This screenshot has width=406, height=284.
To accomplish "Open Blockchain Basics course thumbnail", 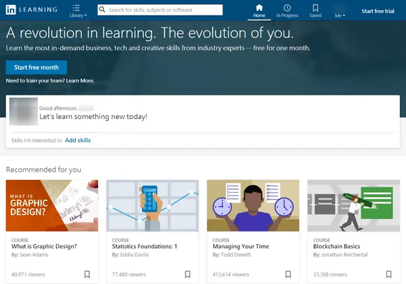I will pos(354,206).
